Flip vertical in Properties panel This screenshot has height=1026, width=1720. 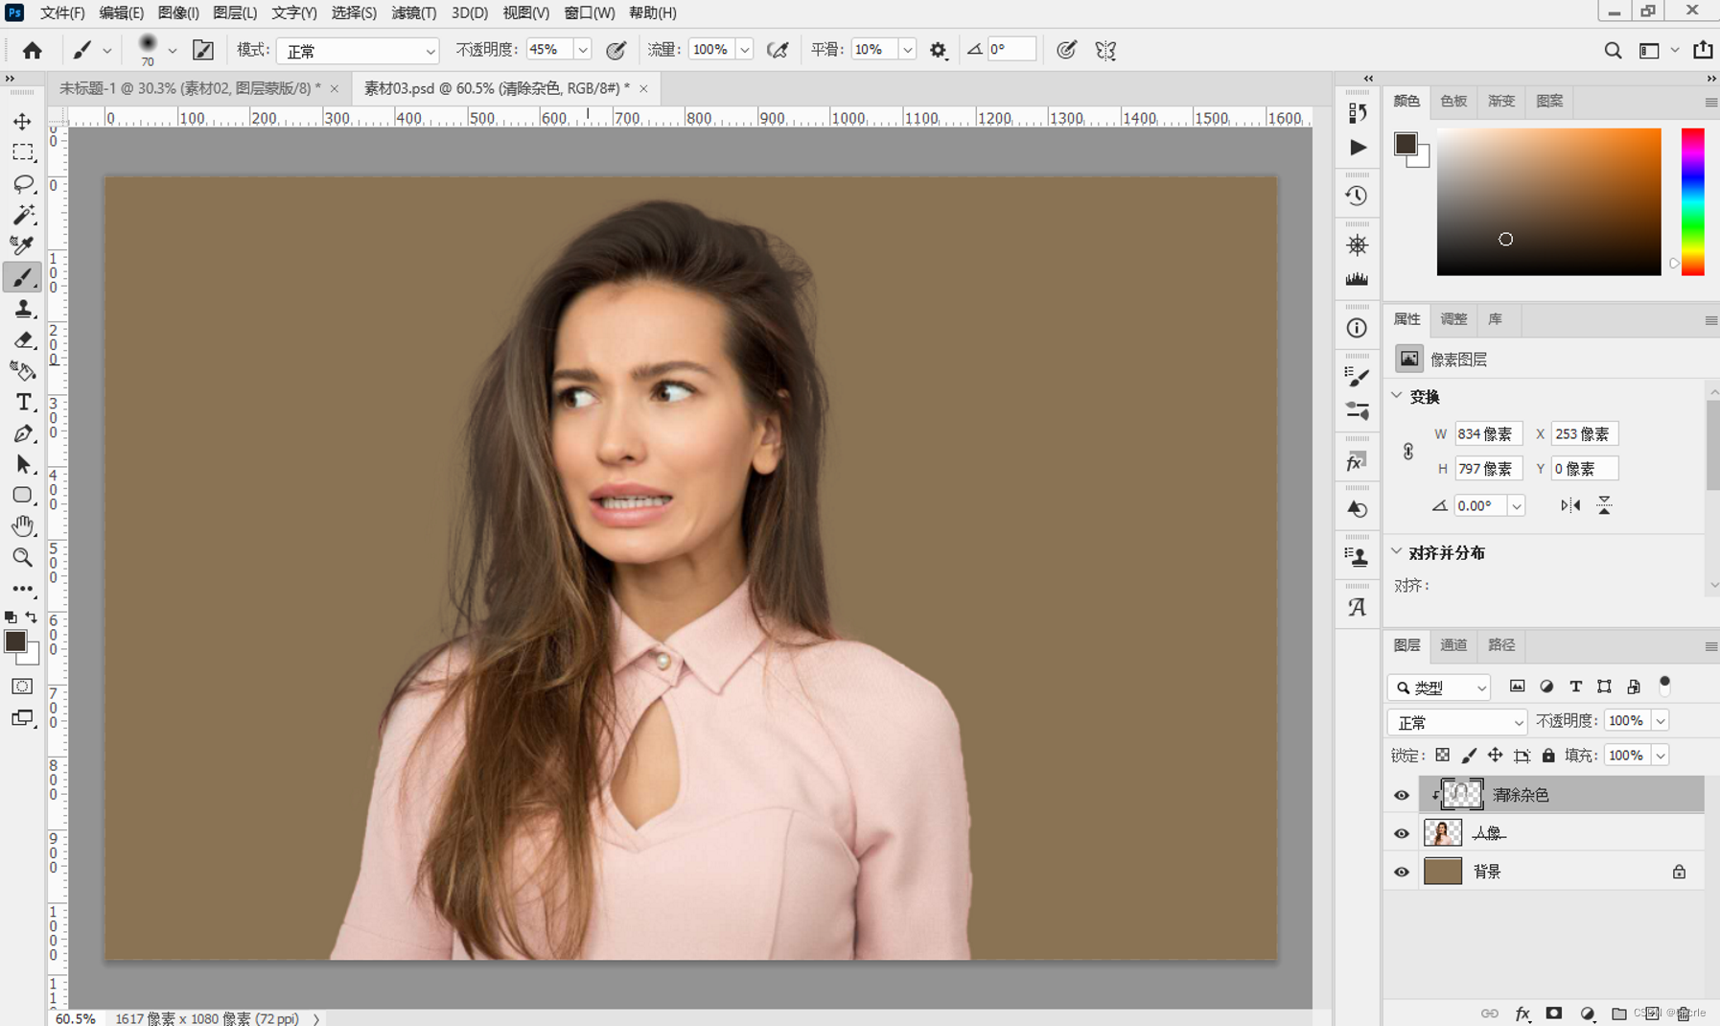tap(1604, 505)
